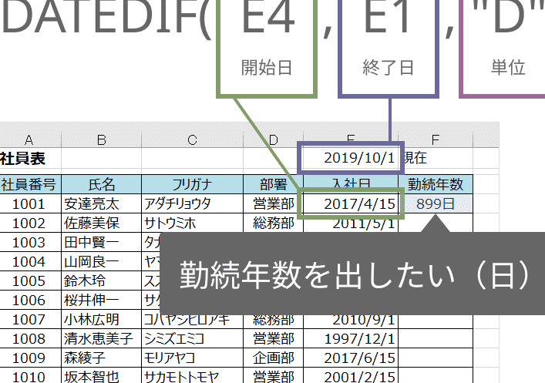Click the 社員表 title cell
545x383 pixels.
point(29,158)
